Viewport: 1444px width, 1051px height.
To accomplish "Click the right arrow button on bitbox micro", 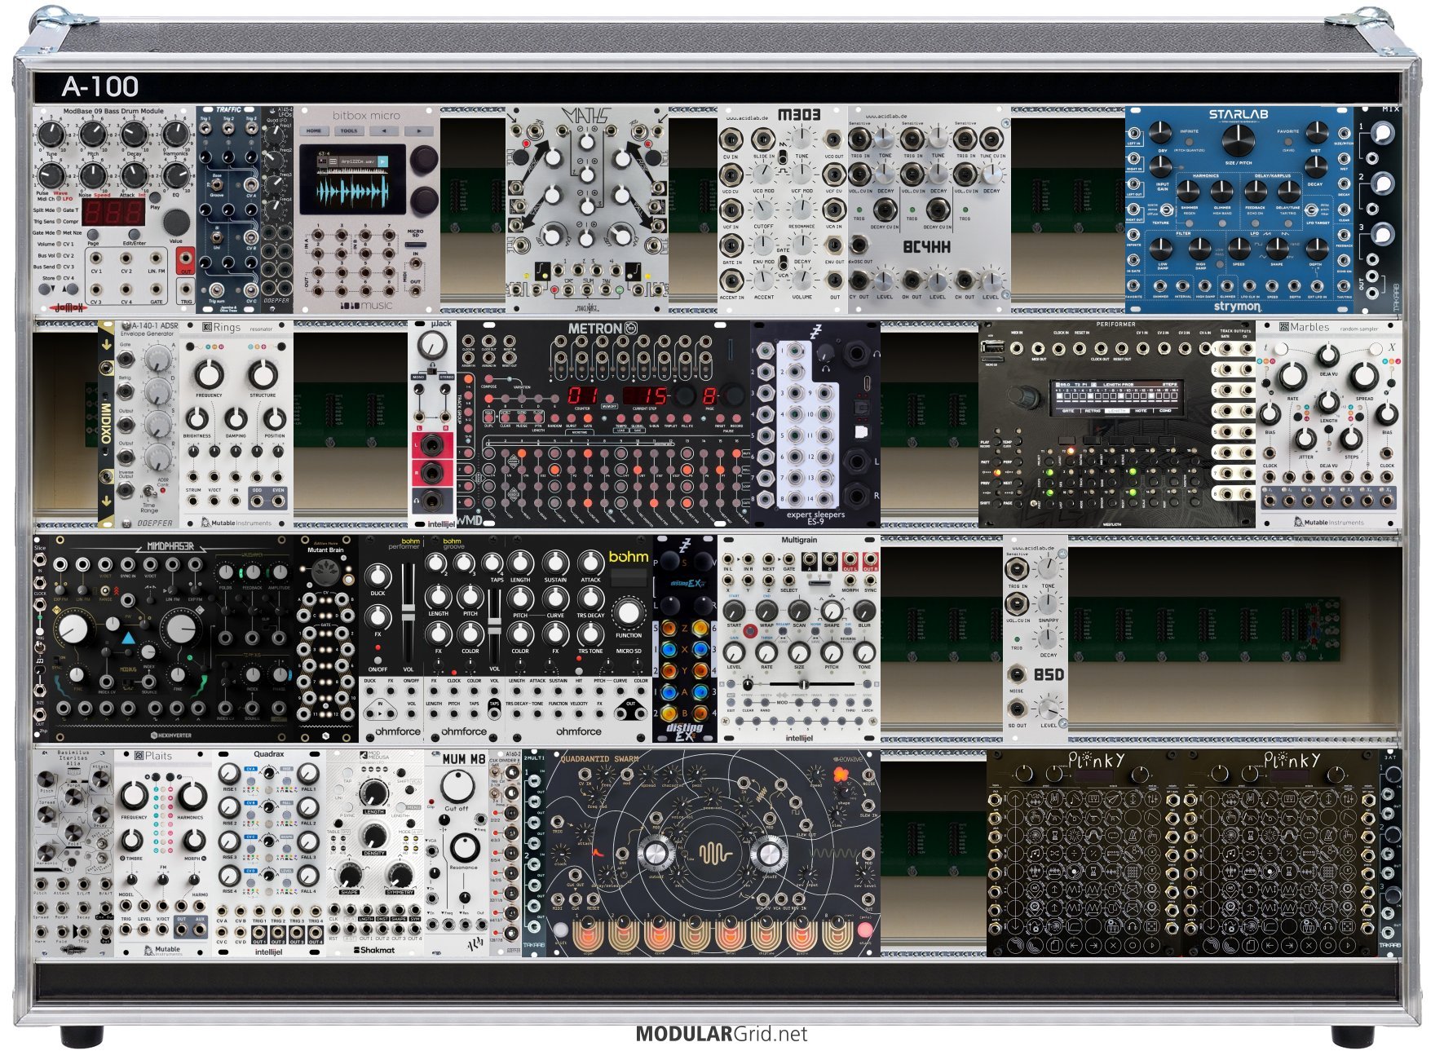I will click(x=419, y=130).
